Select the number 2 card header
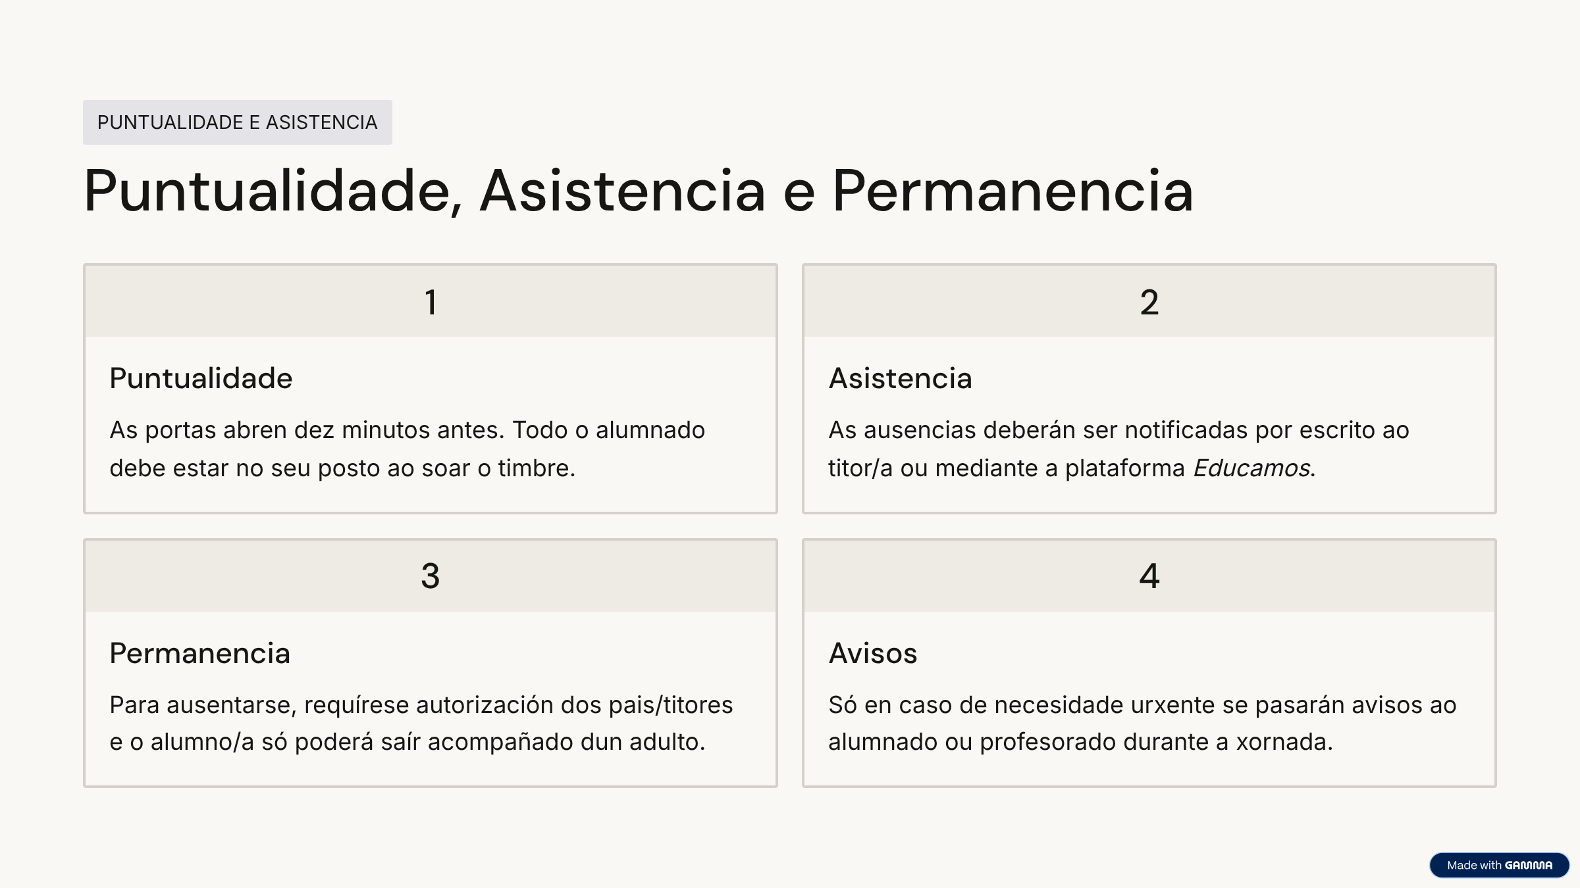The width and height of the screenshot is (1580, 888). point(1149,302)
